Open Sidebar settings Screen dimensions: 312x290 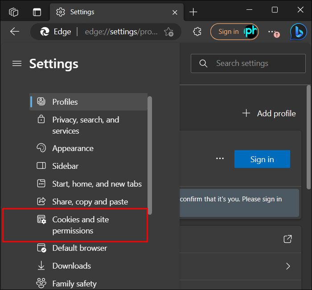89,166
